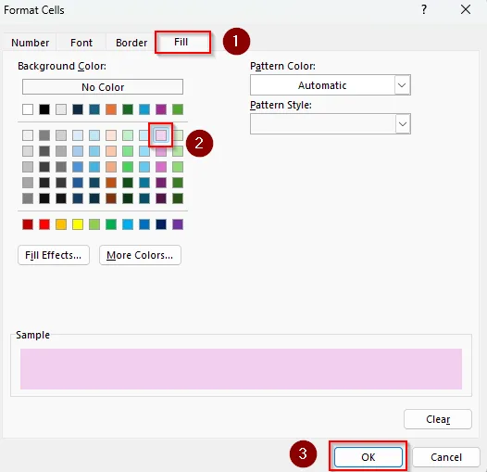
Task: Open the Font tab
Action: [x=81, y=43]
